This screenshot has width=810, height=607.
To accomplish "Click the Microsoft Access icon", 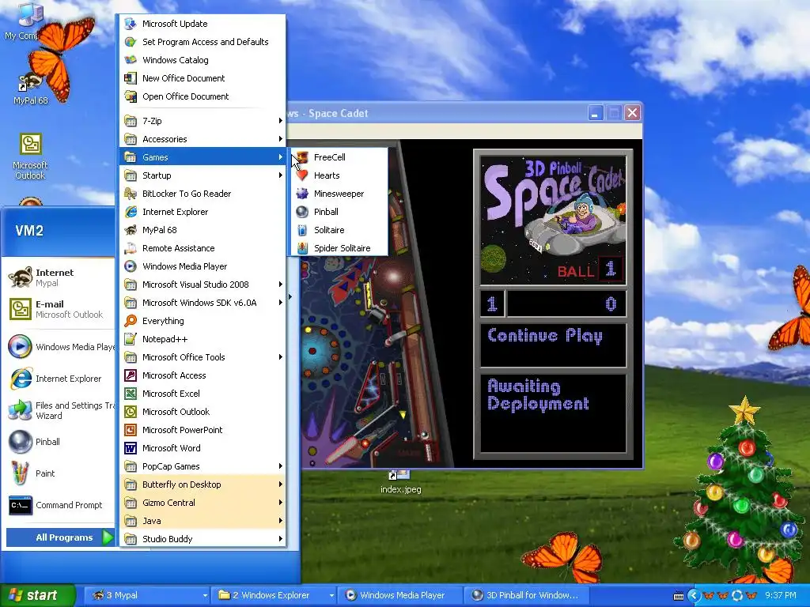I will point(131,375).
